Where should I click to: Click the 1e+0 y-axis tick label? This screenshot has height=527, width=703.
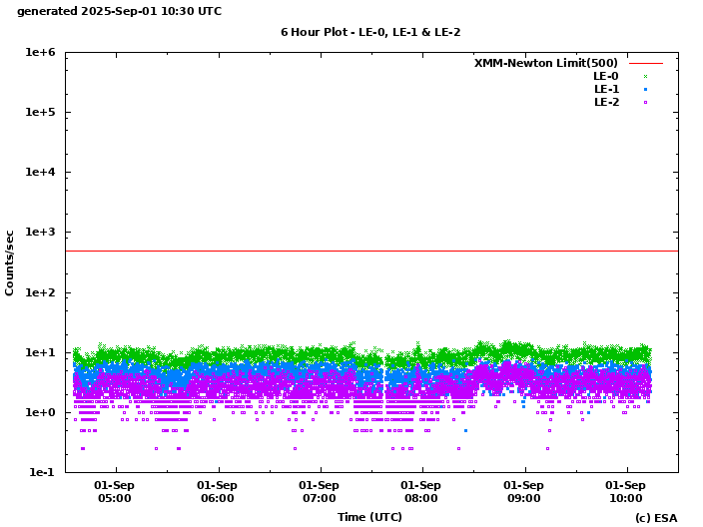click(40, 412)
